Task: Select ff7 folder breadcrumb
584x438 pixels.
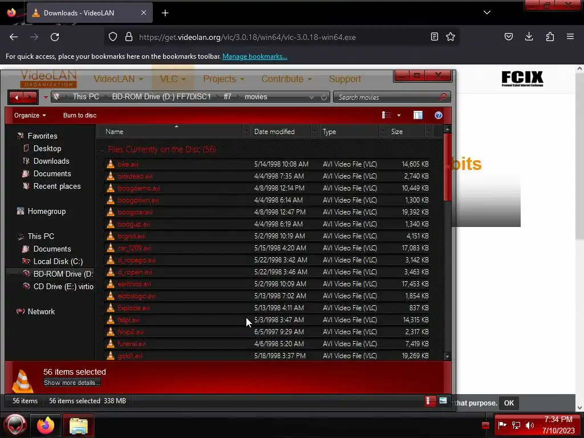Action: 228,97
